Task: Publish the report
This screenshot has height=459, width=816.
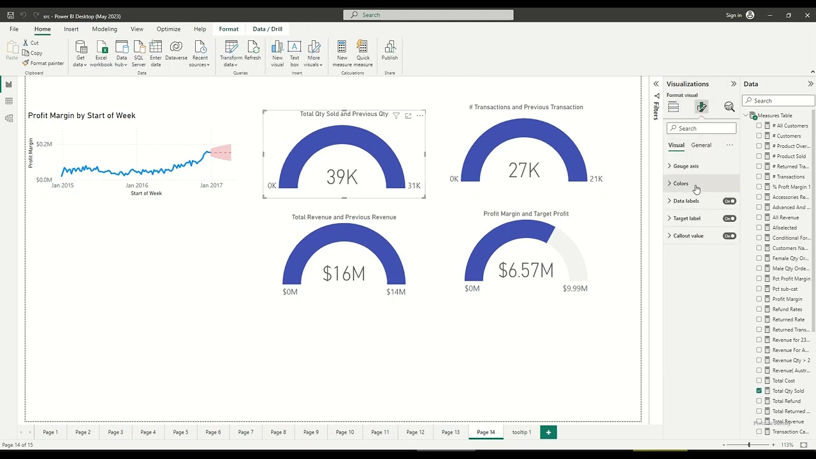Action: (x=390, y=51)
